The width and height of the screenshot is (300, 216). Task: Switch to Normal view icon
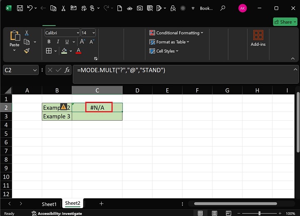tap(200, 213)
